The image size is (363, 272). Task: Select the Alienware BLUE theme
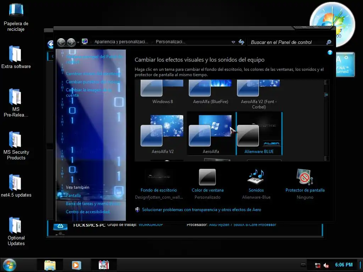(259, 134)
